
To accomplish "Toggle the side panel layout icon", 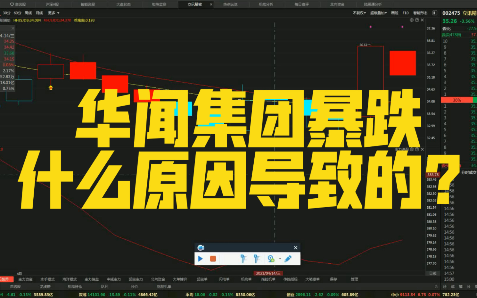I will pyautogui.click(x=435, y=13).
